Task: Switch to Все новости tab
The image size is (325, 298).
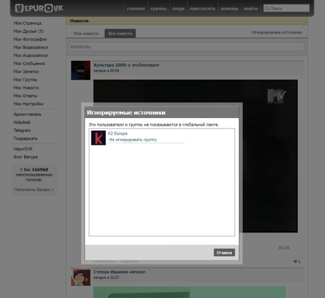Action: 120,33
